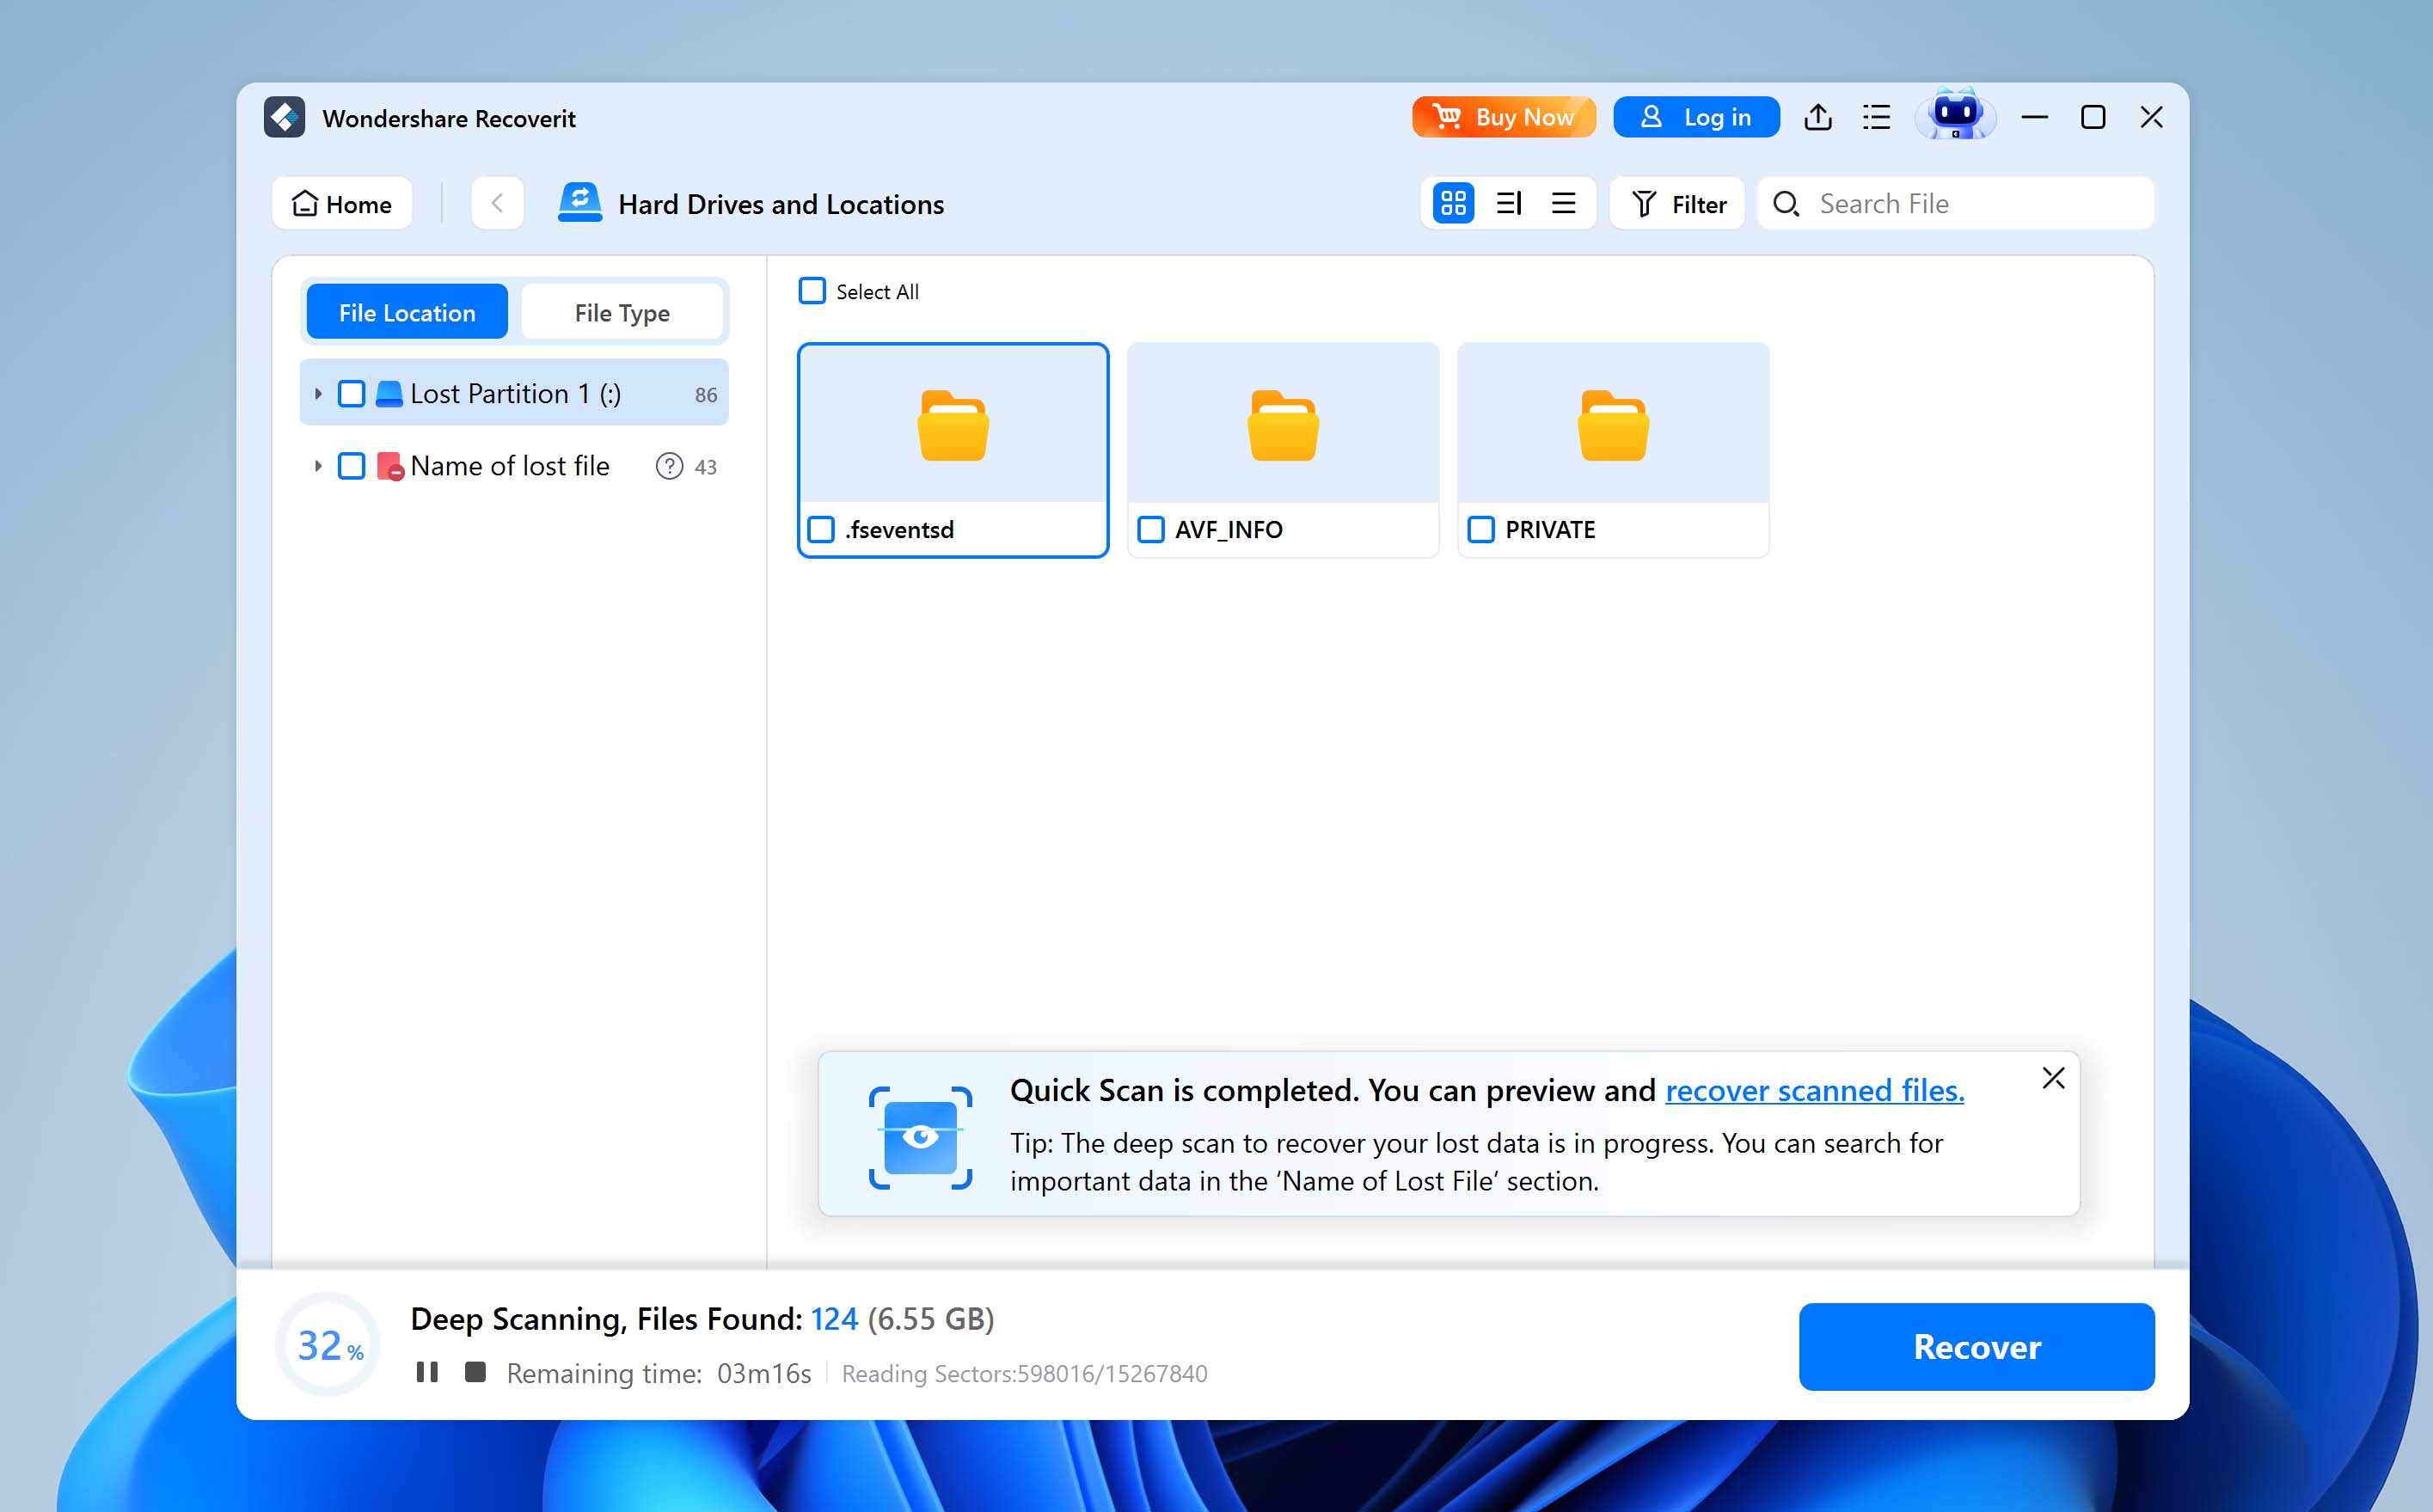The image size is (2433, 1512).
Task: Select the Lost Partition 1 tree row label
Action: [x=515, y=394]
